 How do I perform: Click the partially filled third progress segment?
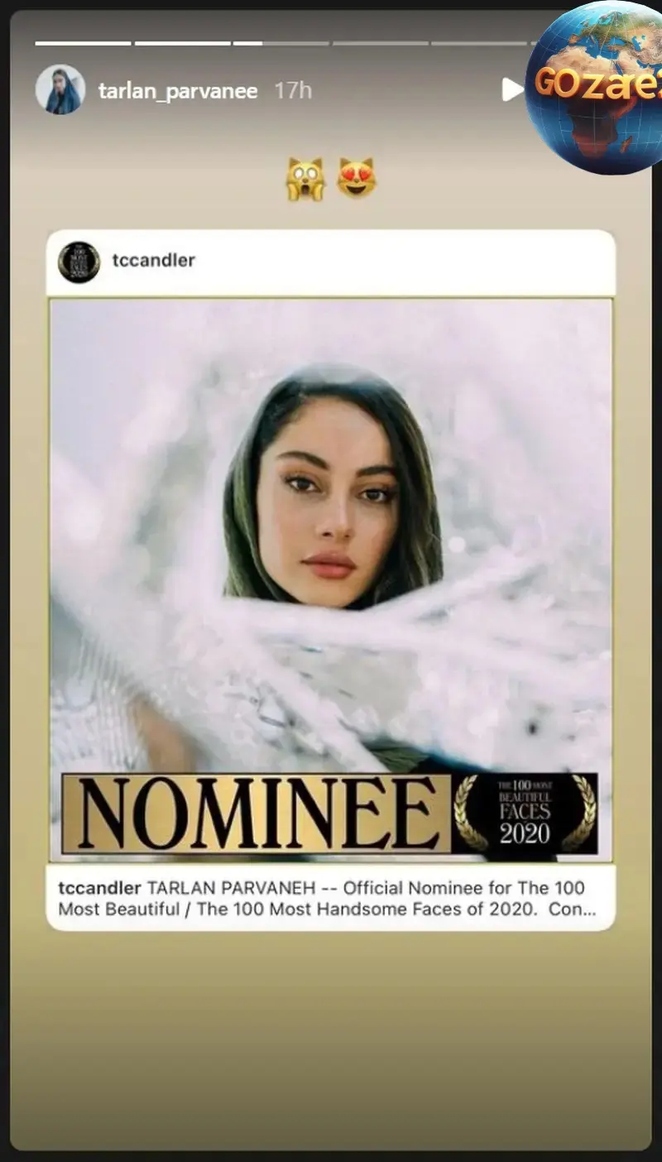tap(281, 43)
